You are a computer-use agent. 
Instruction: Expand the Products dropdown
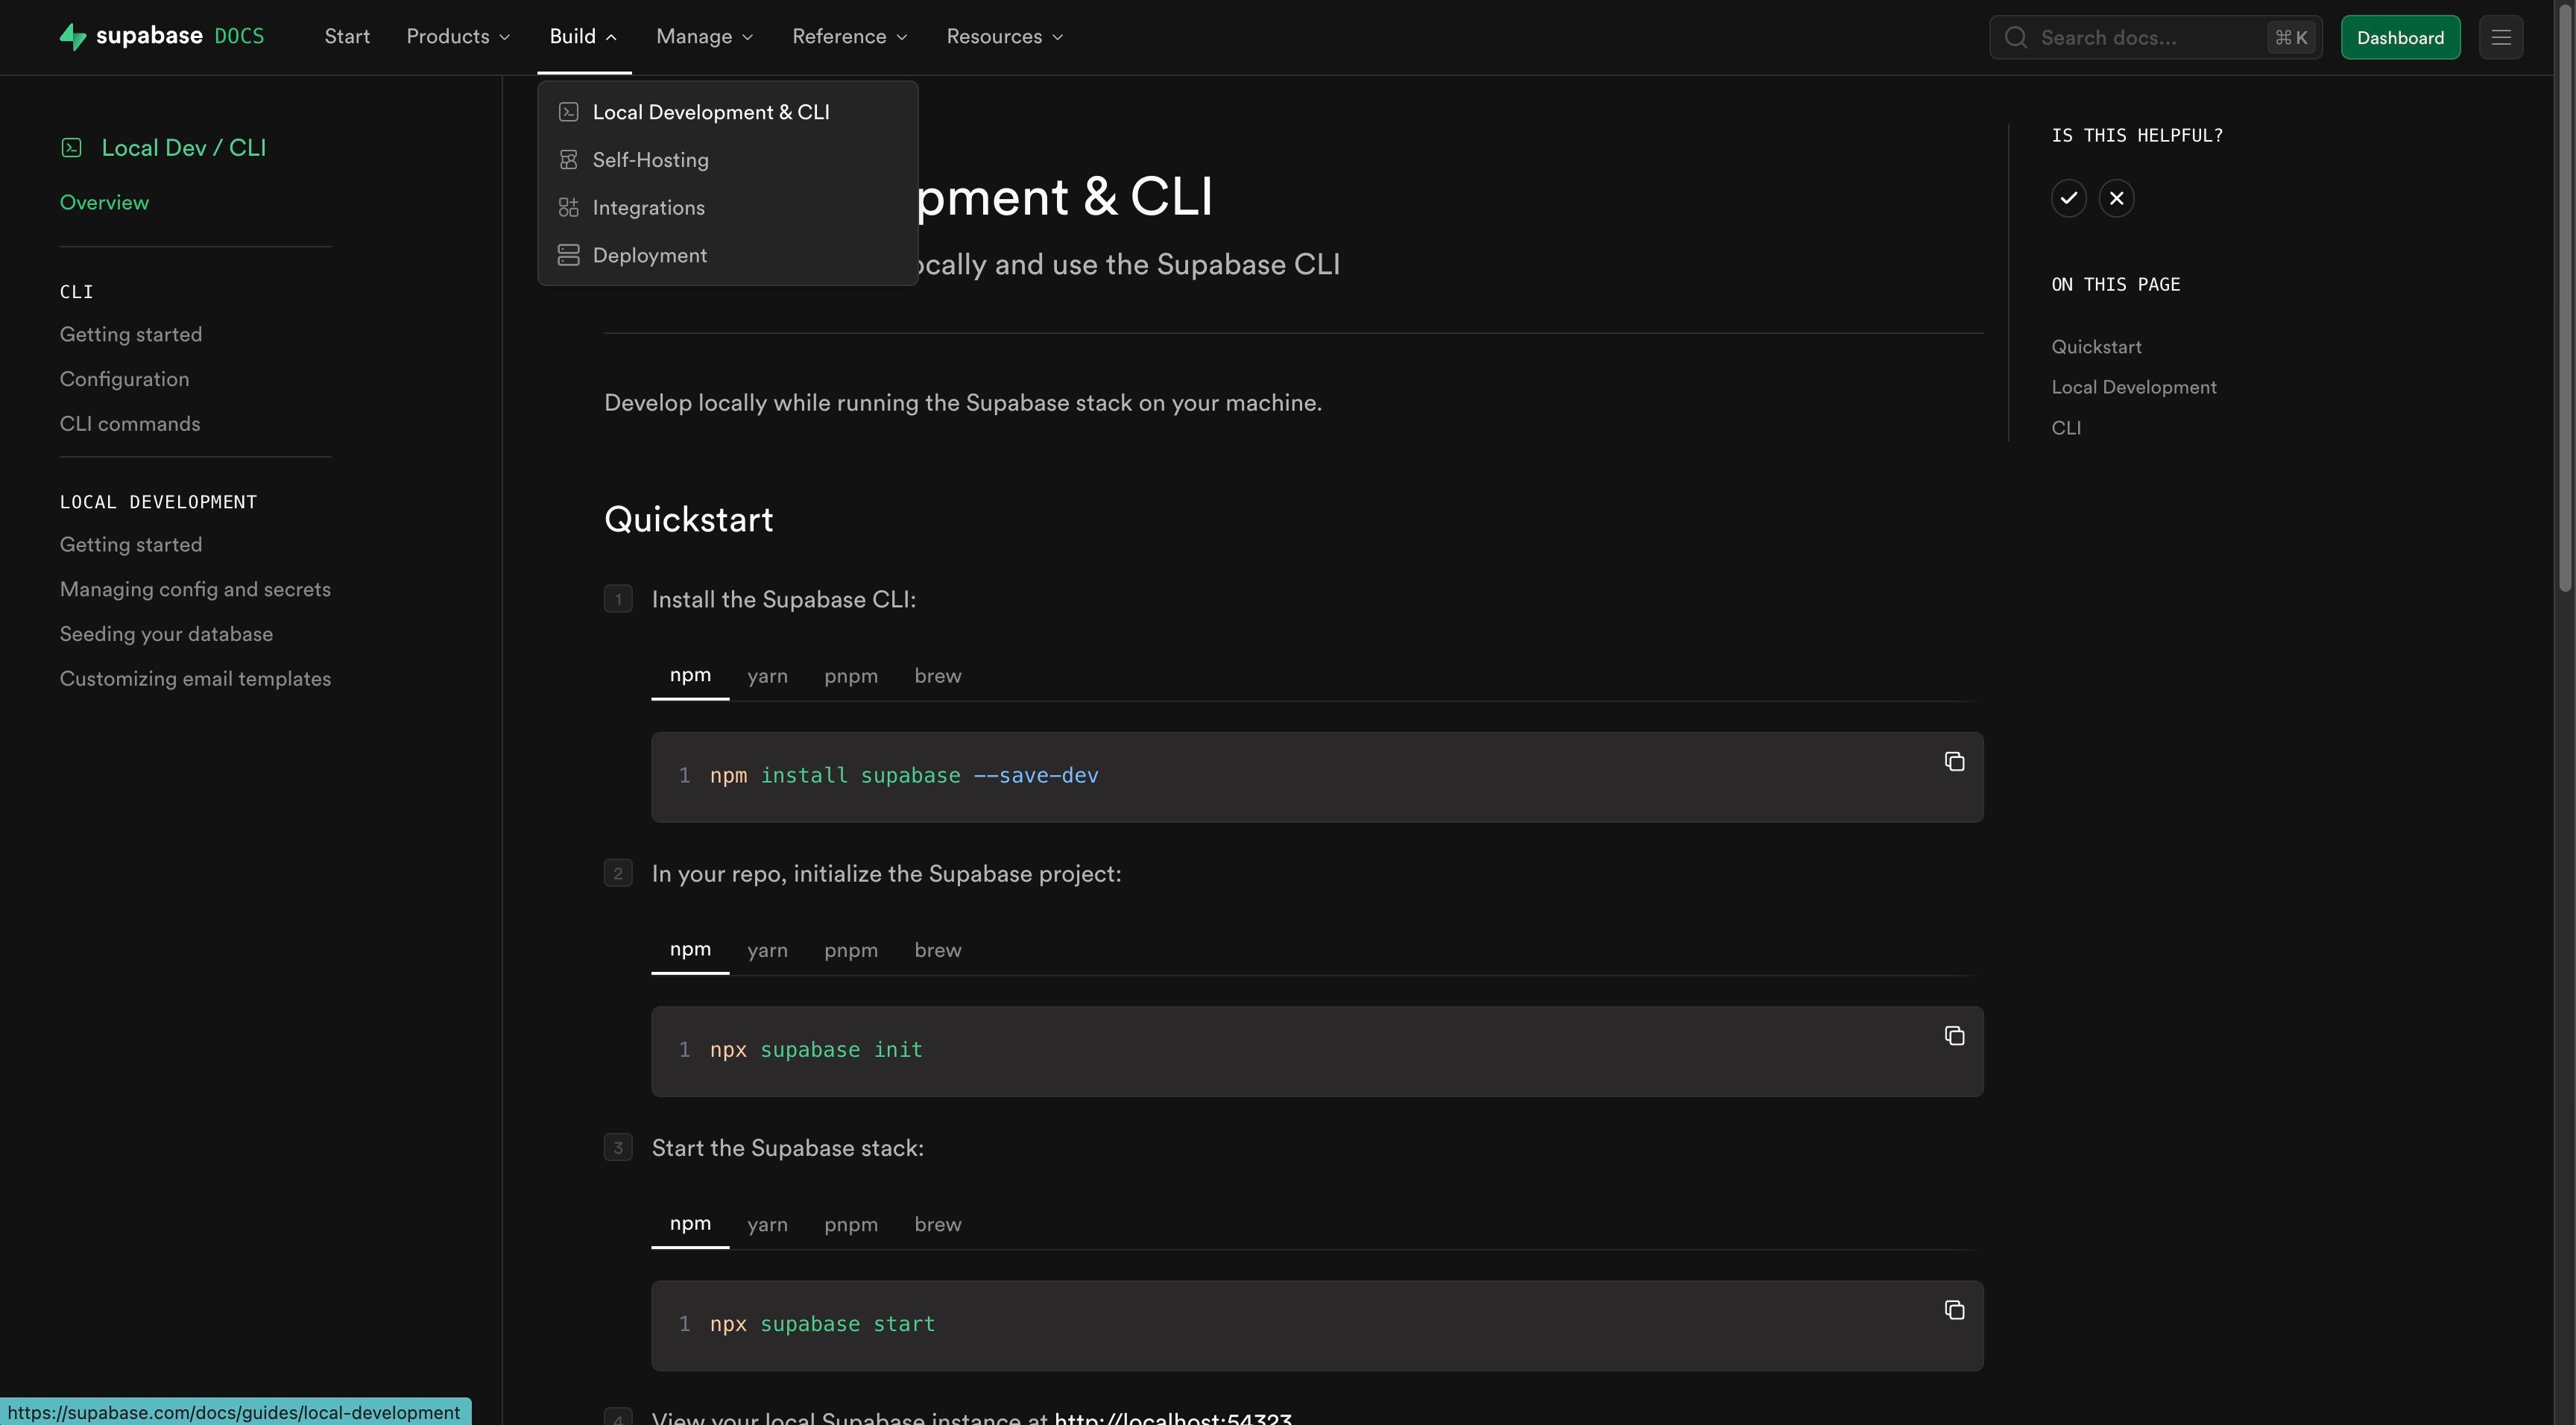(458, 37)
